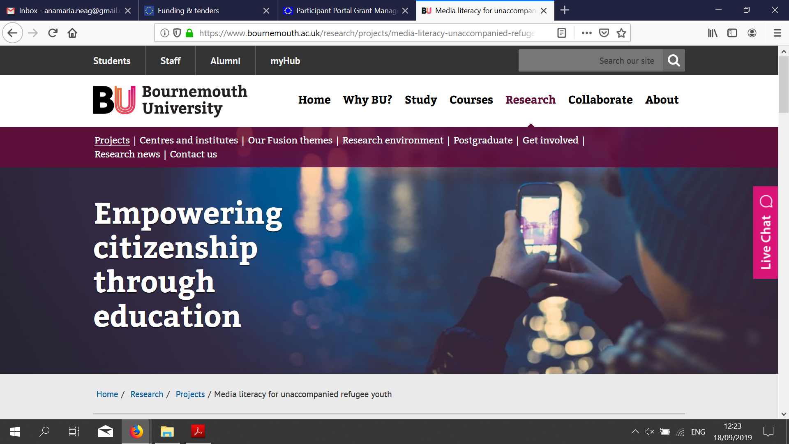
Task: Open Firefox hamburger menu
Action: click(x=777, y=33)
